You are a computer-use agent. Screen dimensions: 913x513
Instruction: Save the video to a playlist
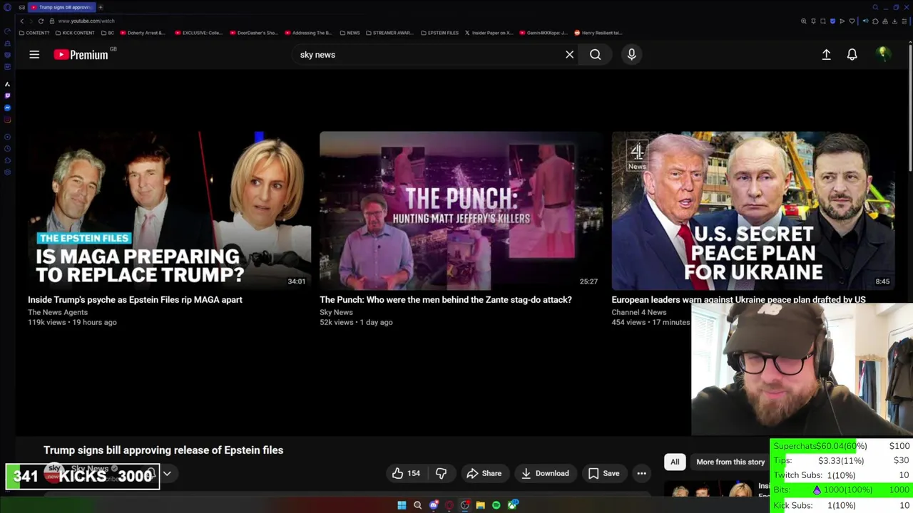[604, 473]
